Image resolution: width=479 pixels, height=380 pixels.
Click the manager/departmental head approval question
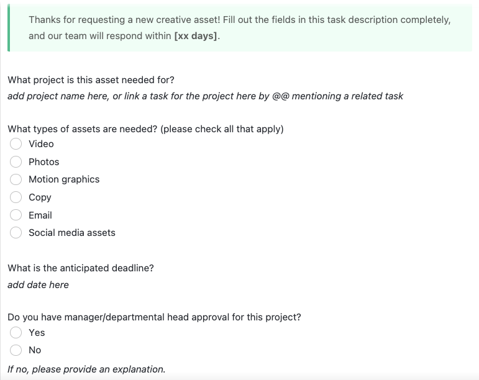154,317
